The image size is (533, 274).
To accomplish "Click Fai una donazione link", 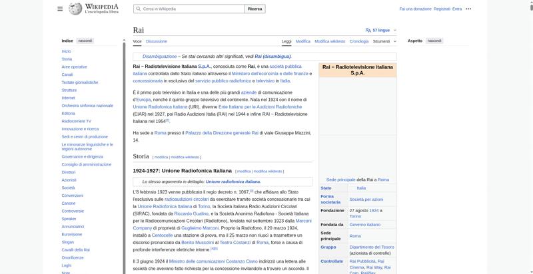I will pyautogui.click(x=415, y=9).
